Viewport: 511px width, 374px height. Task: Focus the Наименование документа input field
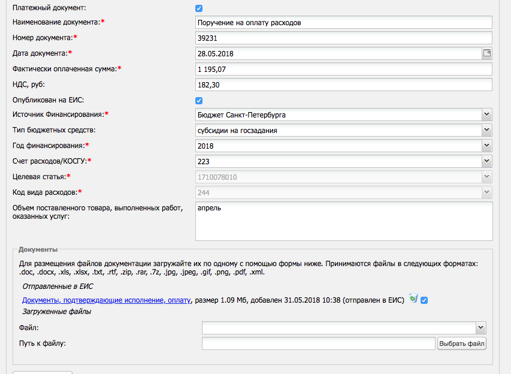(344, 23)
